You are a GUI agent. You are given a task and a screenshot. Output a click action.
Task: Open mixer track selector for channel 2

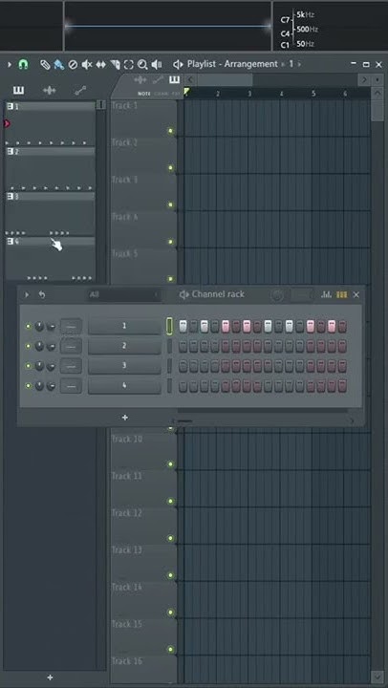click(x=71, y=346)
